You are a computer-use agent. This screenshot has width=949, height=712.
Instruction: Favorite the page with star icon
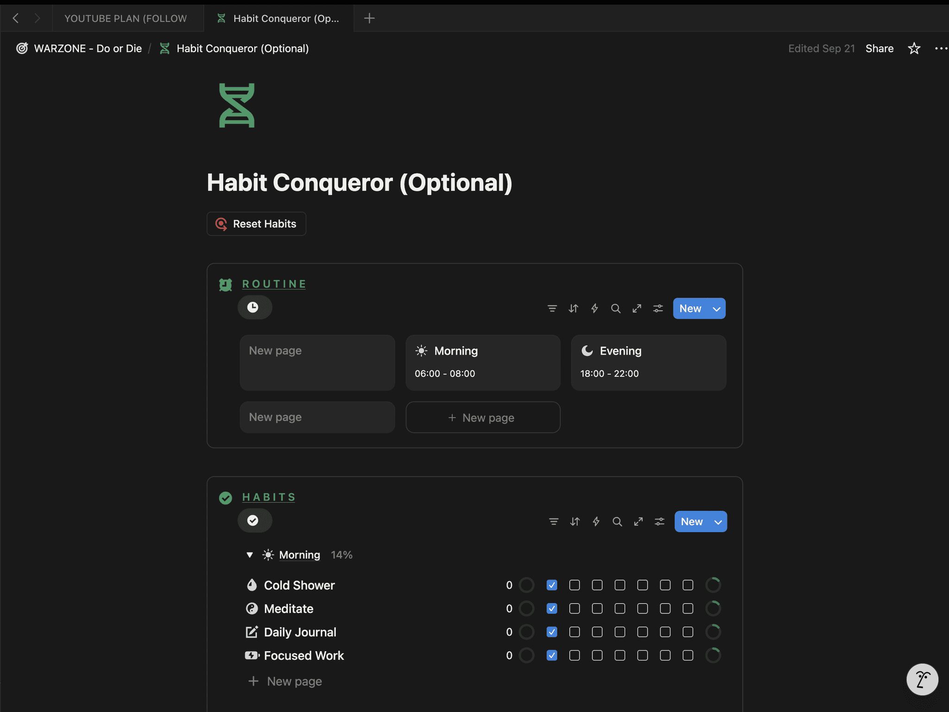coord(914,49)
